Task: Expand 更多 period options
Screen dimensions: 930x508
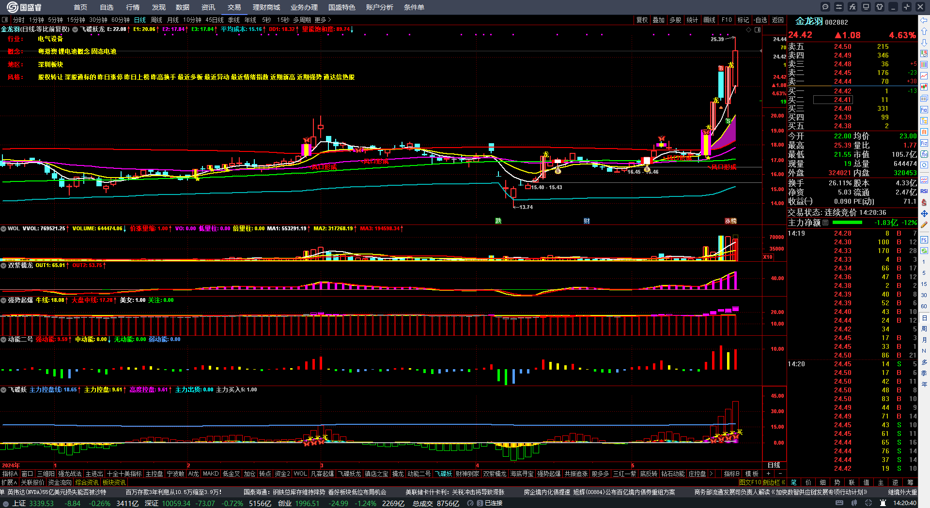Action: (x=323, y=20)
